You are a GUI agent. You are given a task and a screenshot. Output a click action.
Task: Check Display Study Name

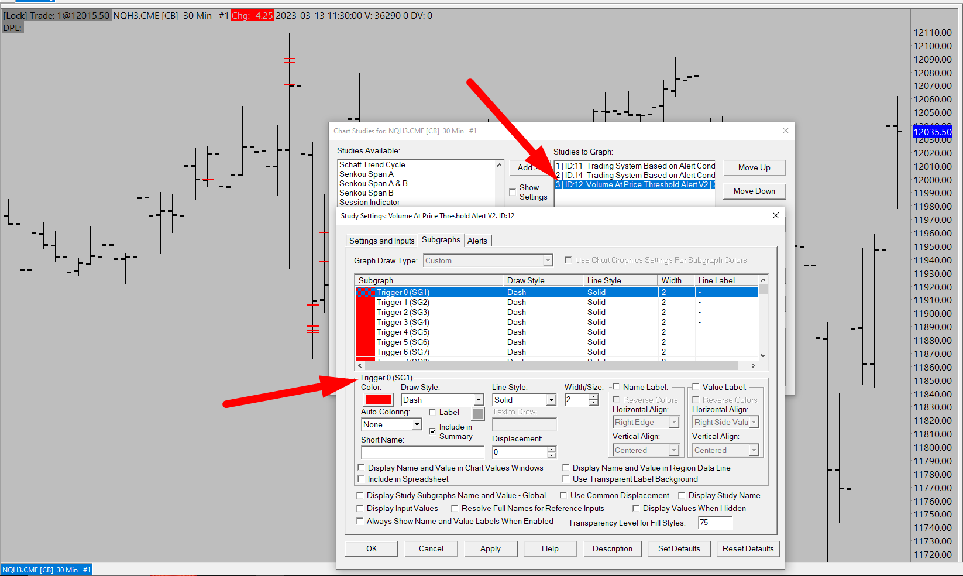pyautogui.click(x=682, y=495)
